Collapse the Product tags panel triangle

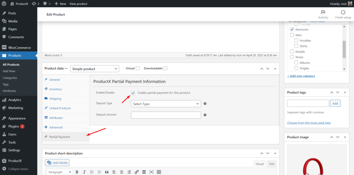[345, 92]
